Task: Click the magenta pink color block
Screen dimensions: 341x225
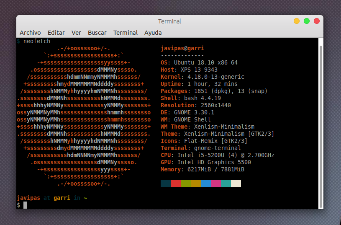Action: pos(216,184)
